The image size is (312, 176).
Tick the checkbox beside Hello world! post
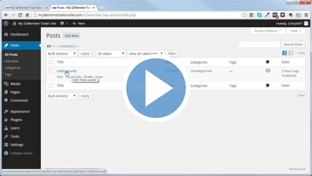point(51,71)
